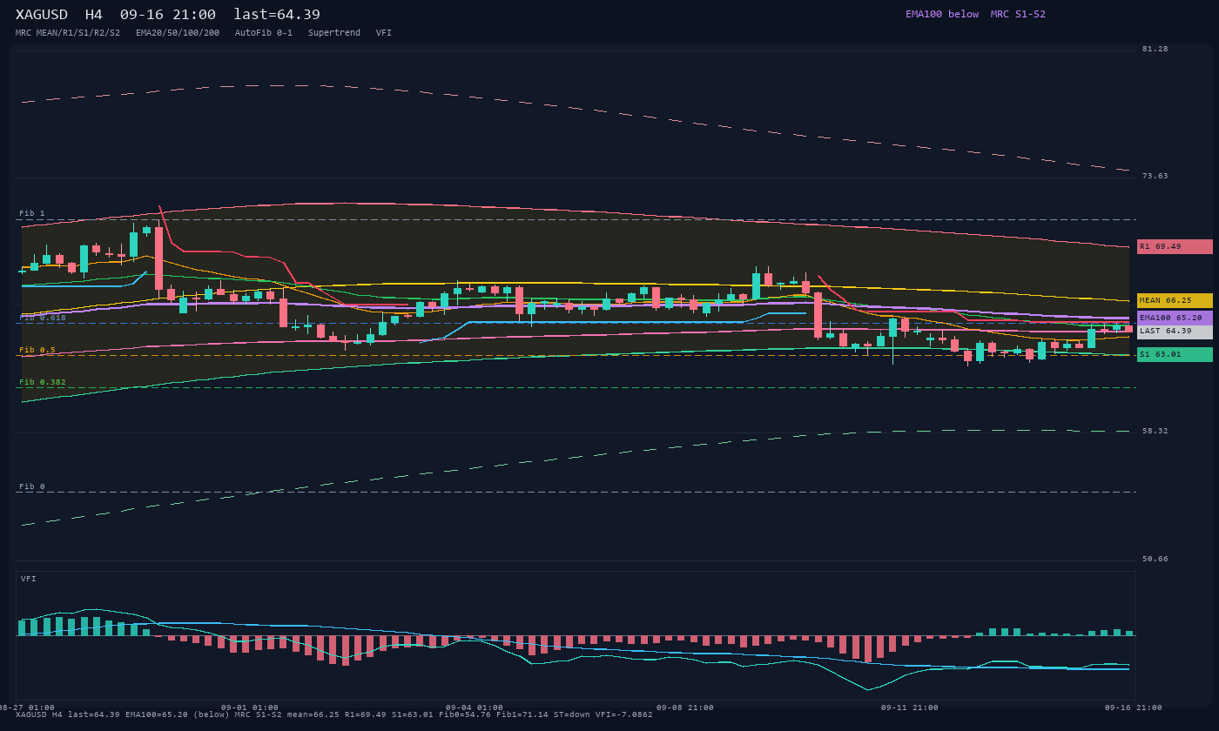Select the 58.32 price axis label
1219x731 pixels.
click(x=1155, y=431)
